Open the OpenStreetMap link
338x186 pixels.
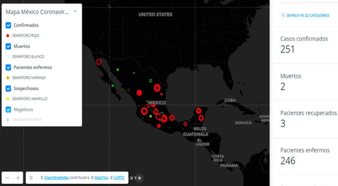click(x=56, y=178)
